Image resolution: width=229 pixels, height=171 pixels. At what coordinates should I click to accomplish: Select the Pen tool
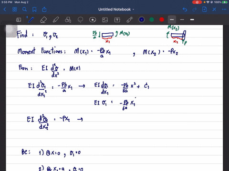click(x=31, y=20)
